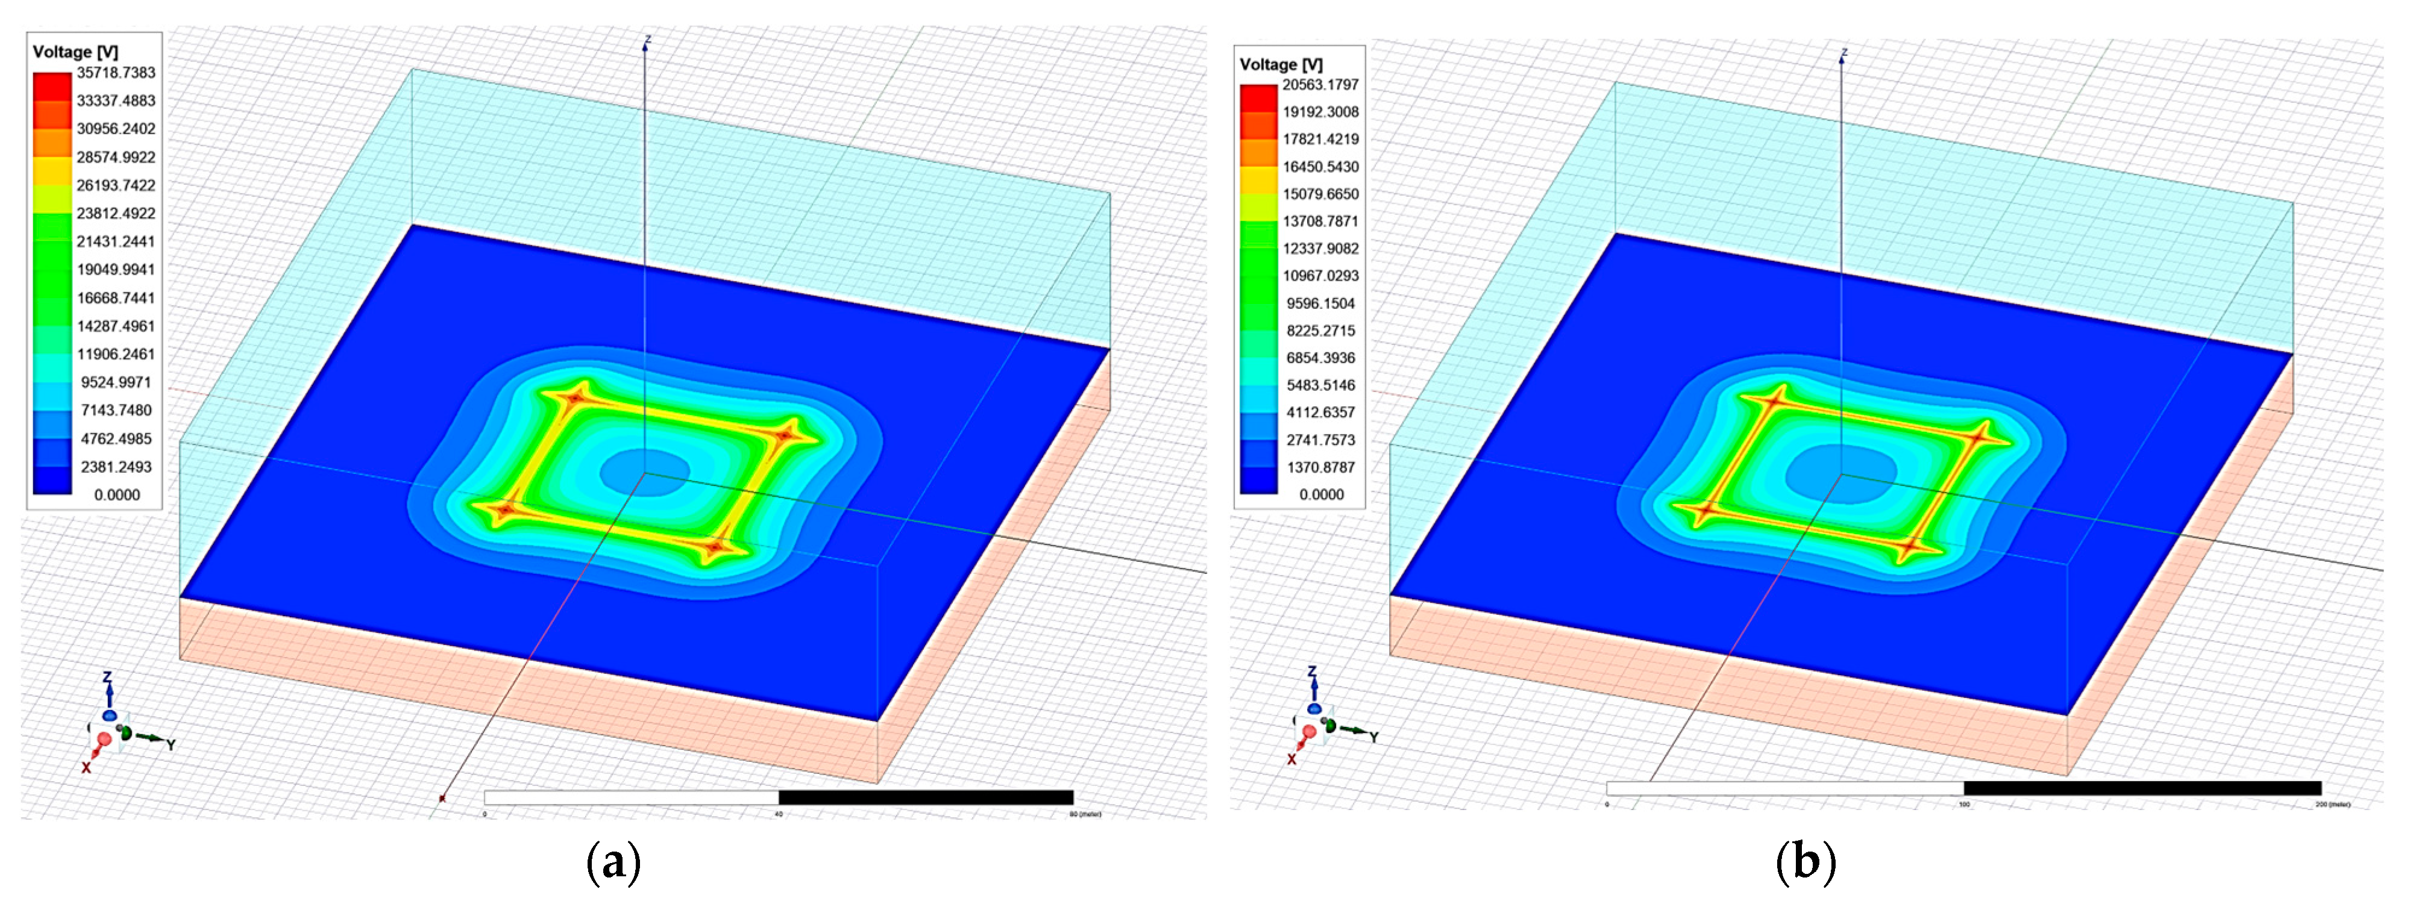Select the red 35718.7383 swatch in left legend

click(x=52, y=86)
